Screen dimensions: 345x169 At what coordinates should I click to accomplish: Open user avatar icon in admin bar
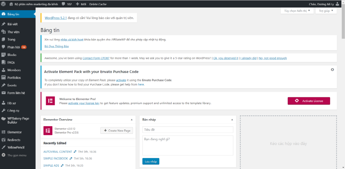click(x=337, y=4)
